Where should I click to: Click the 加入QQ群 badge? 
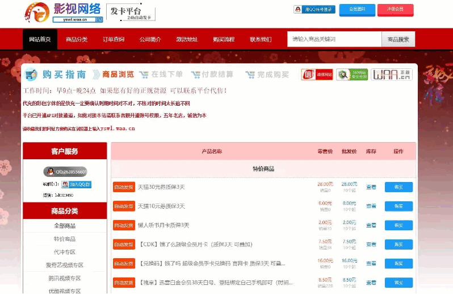(76, 184)
